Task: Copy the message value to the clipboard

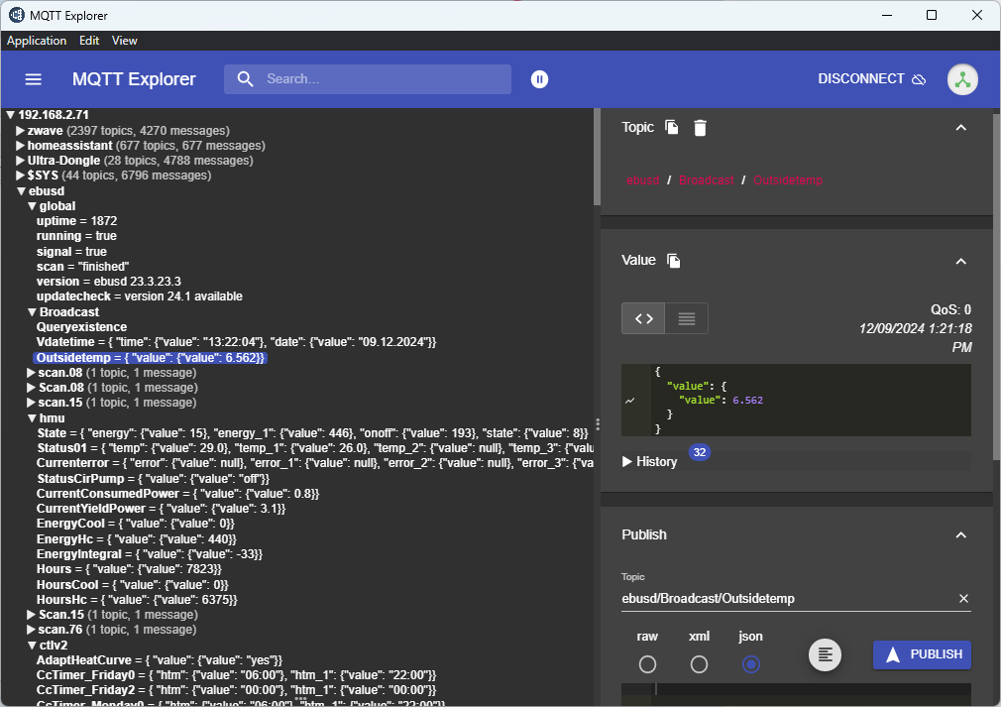Action: (674, 261)
